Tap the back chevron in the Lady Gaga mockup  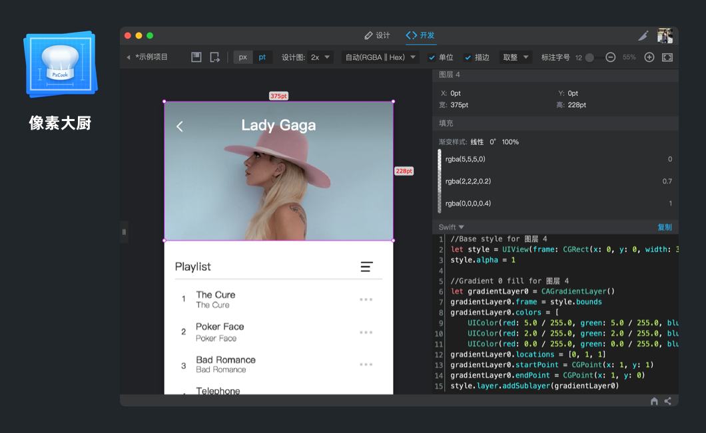coord(180,126)
